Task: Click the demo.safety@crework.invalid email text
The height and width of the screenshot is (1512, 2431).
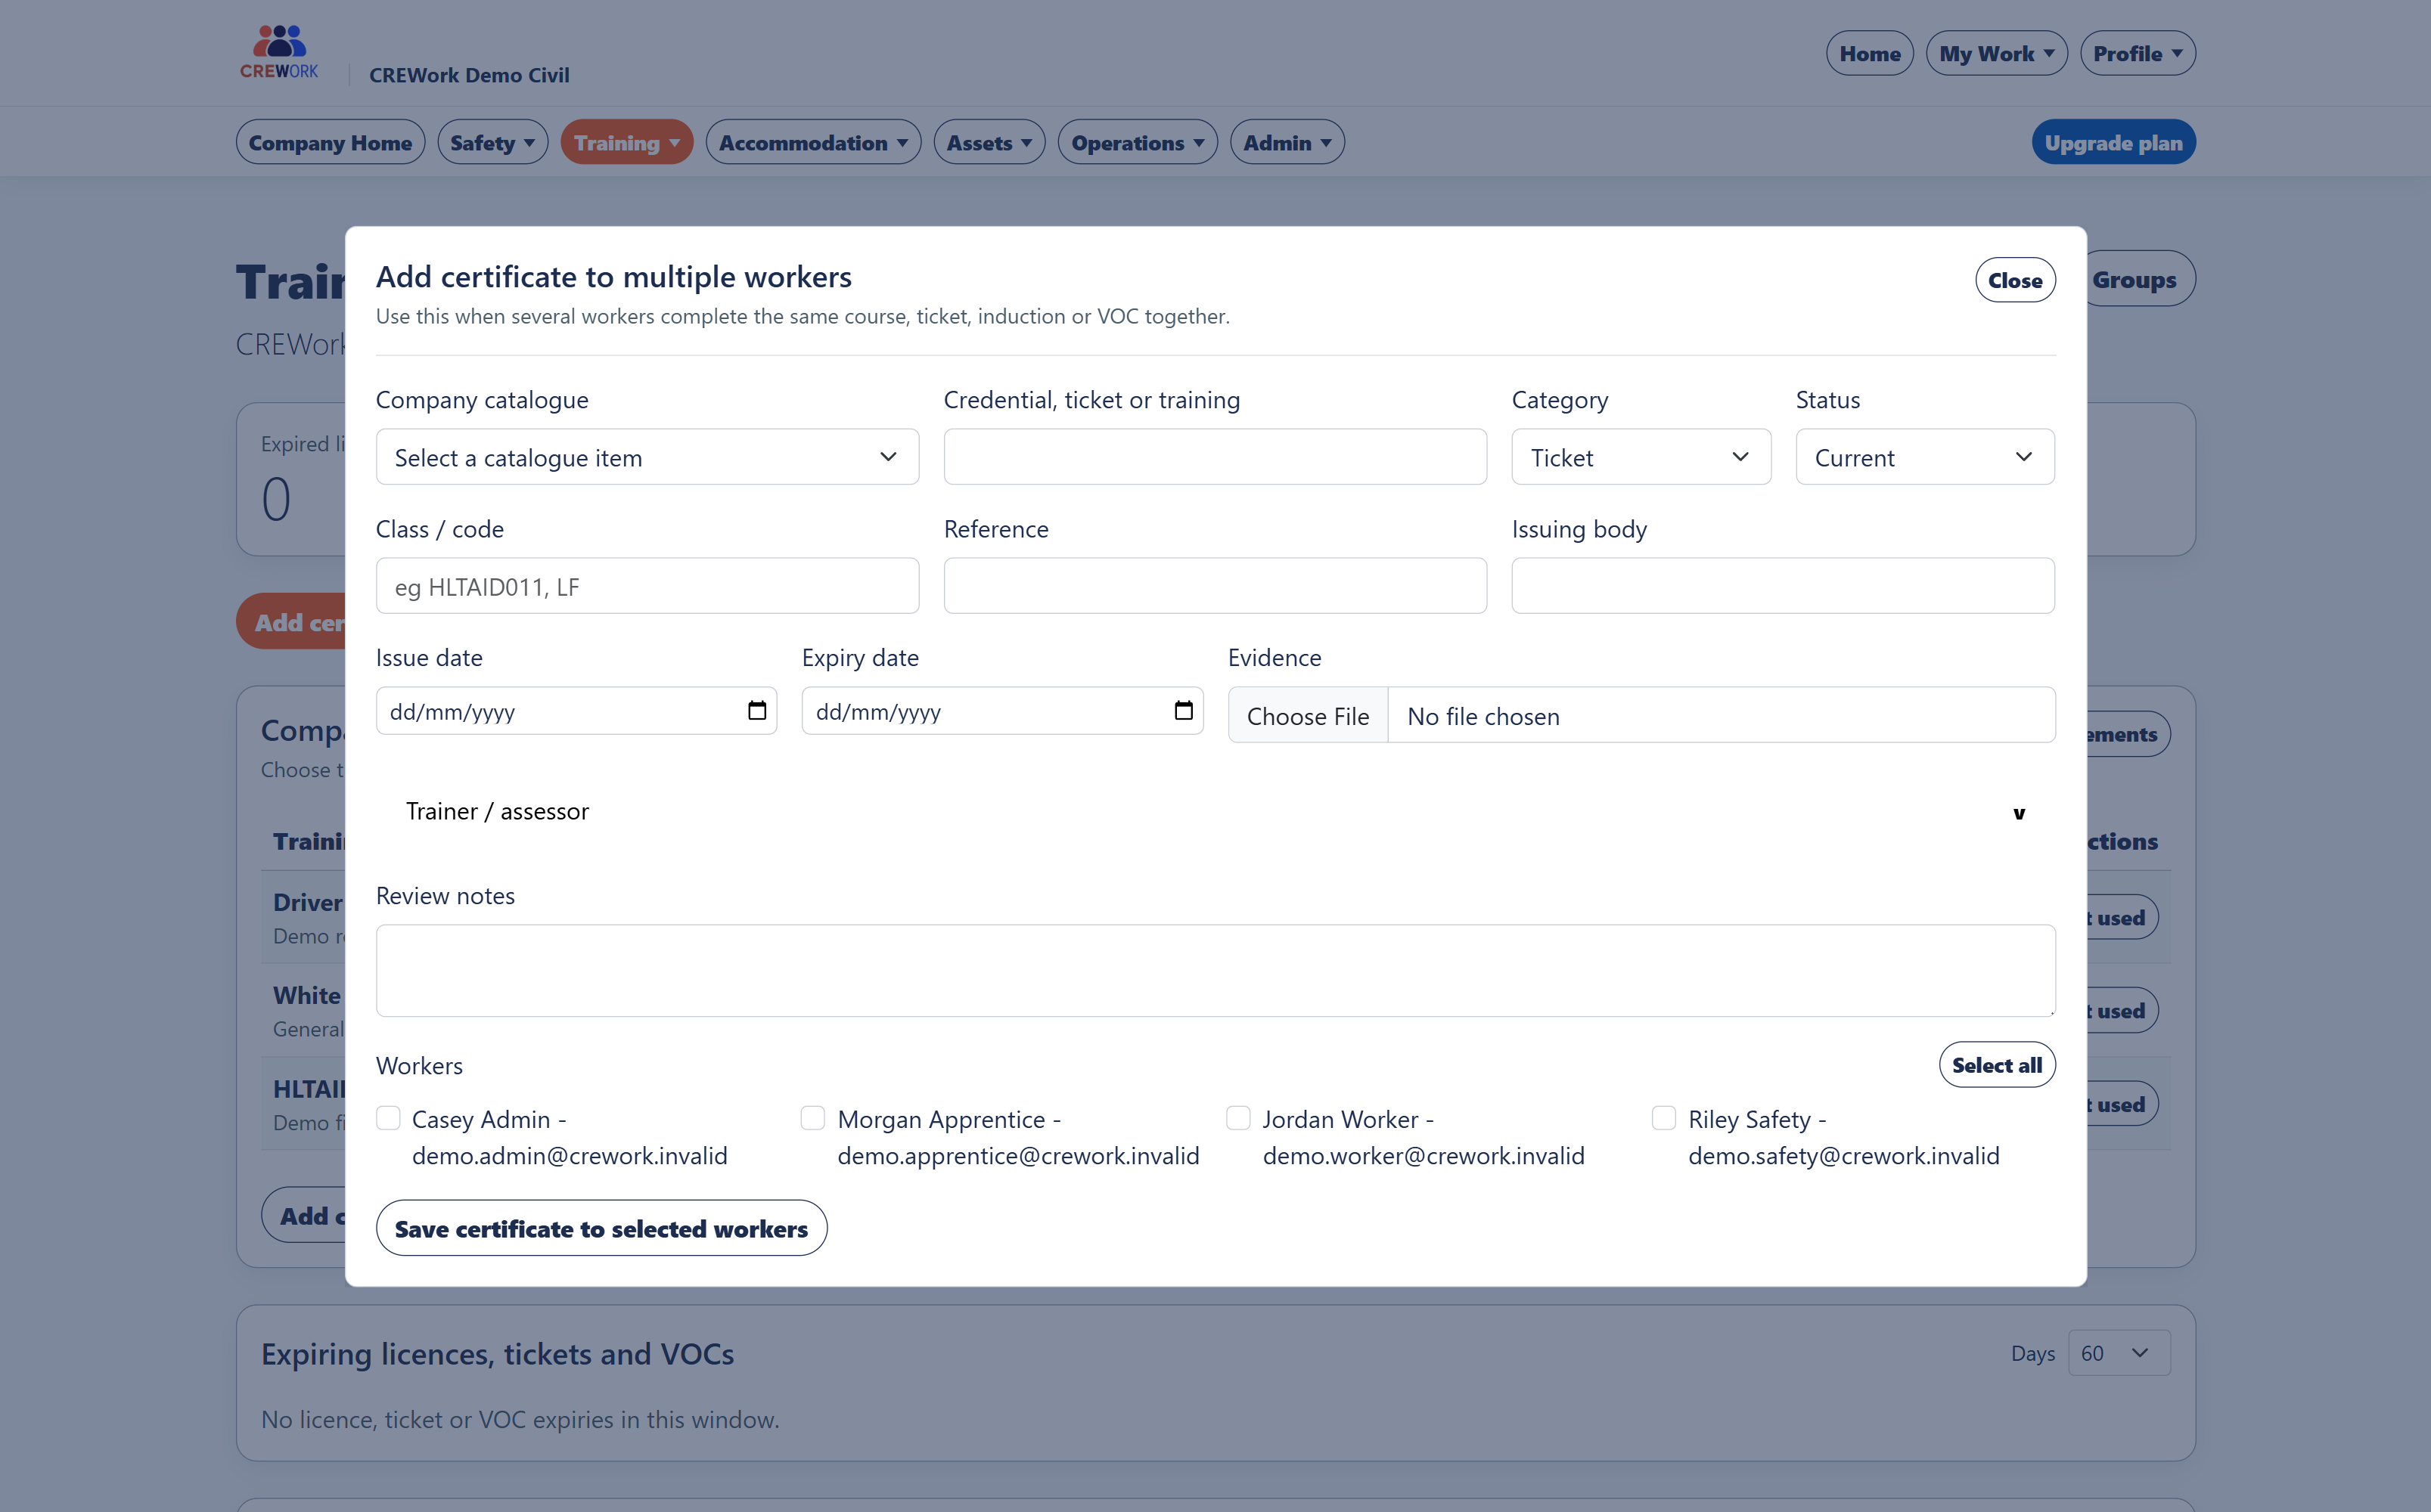Action: coord(1844,1156)
